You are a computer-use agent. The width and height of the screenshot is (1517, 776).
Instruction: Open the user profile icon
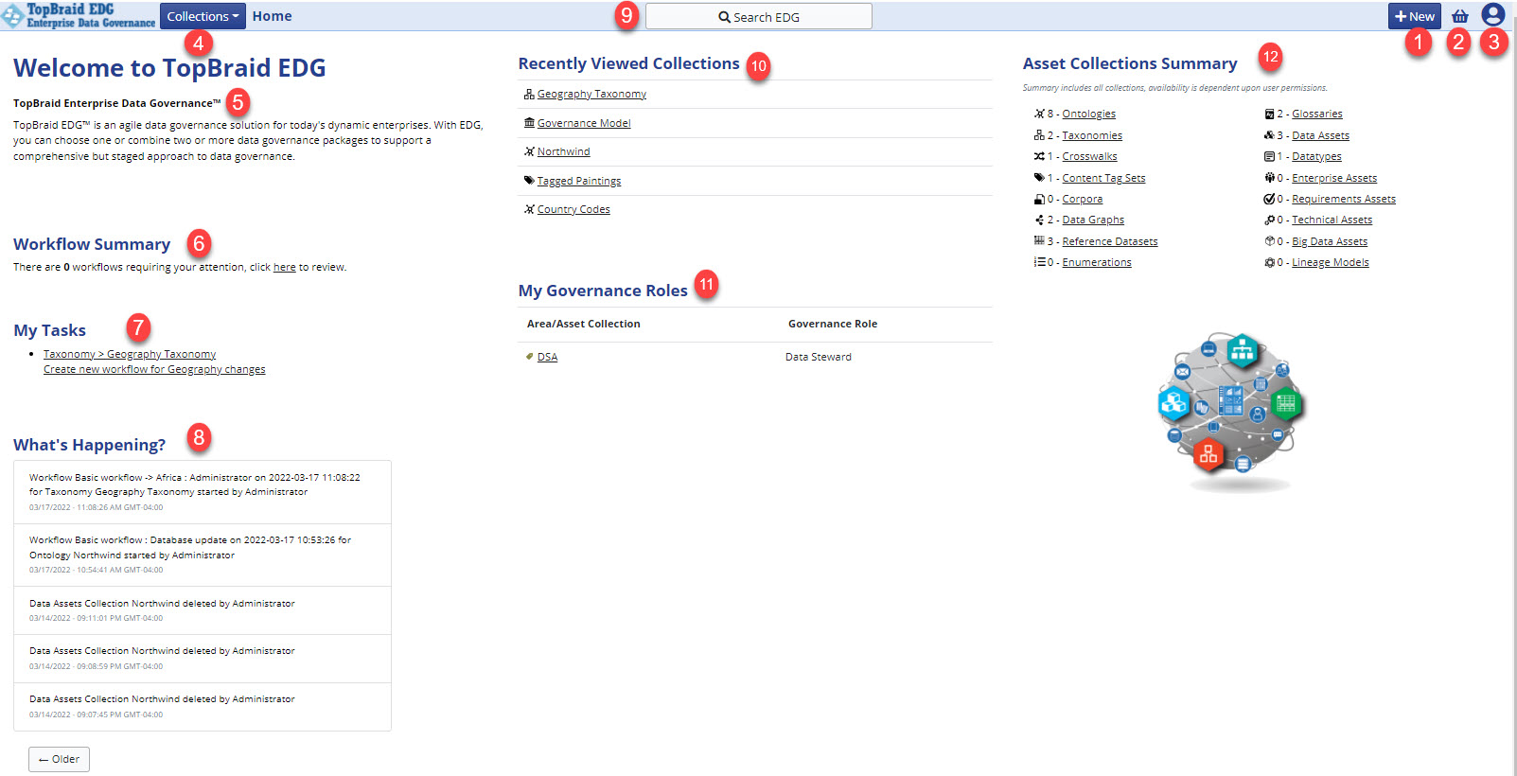pos(1492,15)
